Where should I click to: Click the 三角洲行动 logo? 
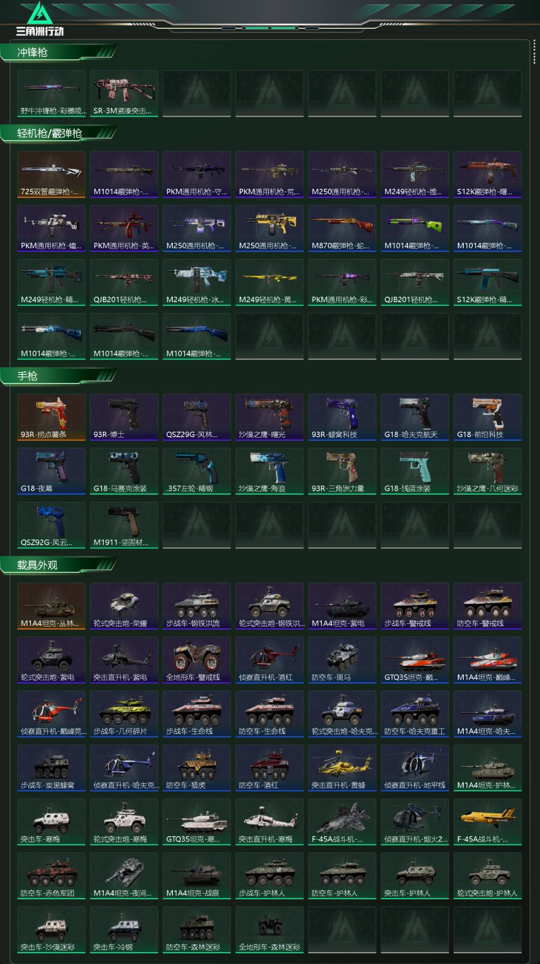click(x=40, y=19)
